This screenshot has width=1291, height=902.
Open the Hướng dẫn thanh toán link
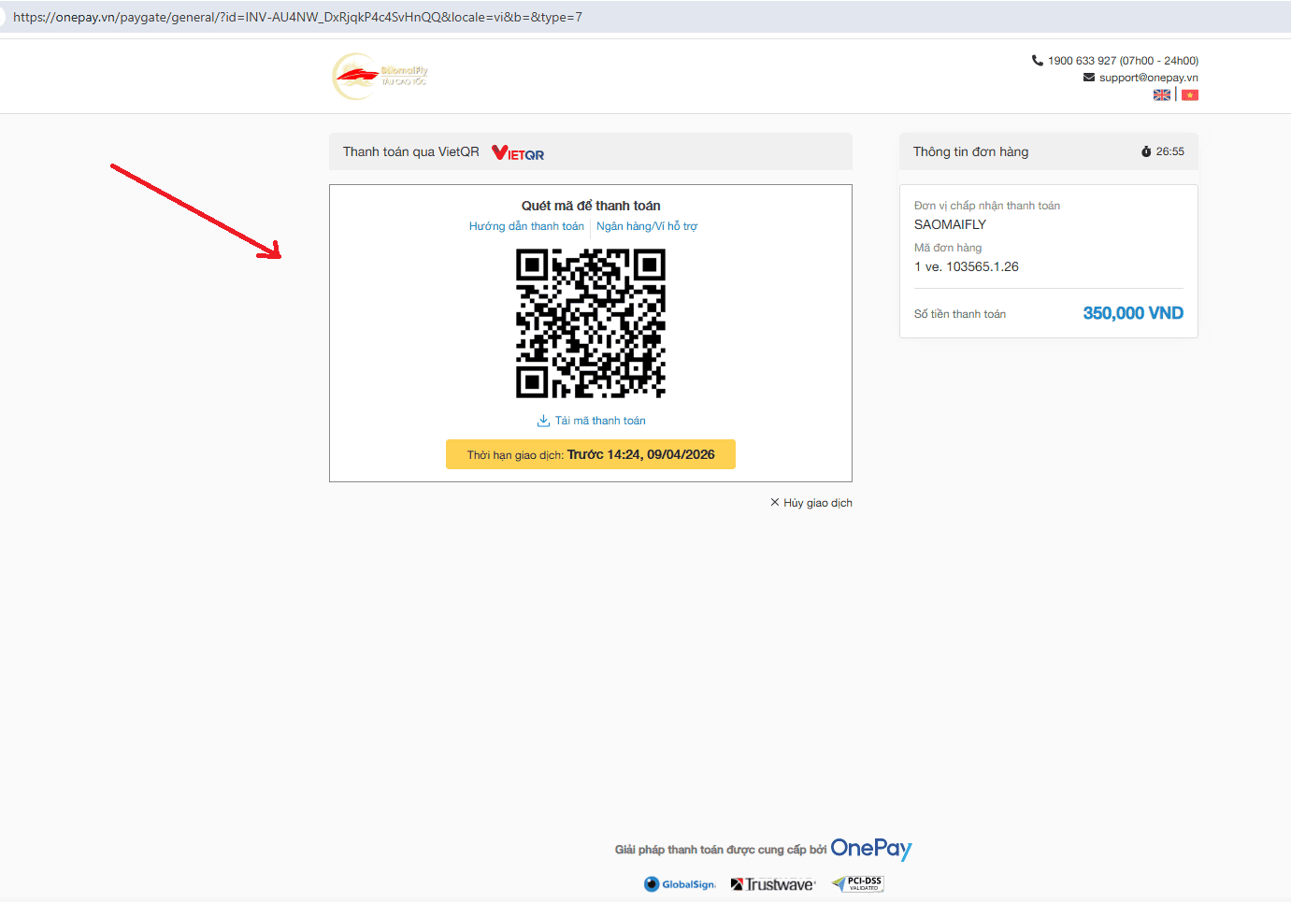tap(526, 226)
